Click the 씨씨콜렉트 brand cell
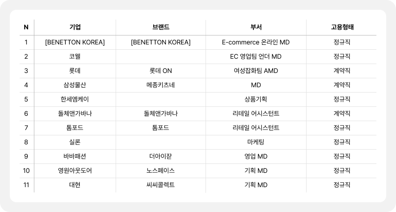This screenshot has width=396, height=212. pos(161,185)
